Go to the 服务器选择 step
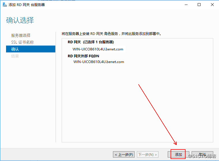 pos(21,36)
